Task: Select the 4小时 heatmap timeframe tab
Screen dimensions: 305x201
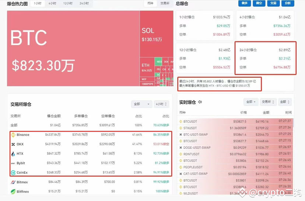Action: (52, 4)
